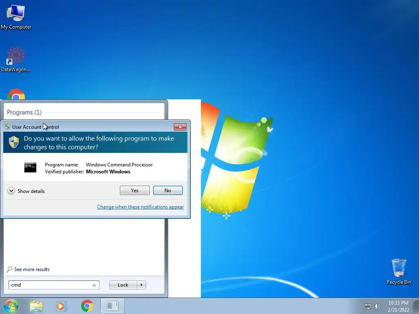Click the Start menu search field containing cmd
This screenshot has width=419, height=314.
[x=54, y=285]
